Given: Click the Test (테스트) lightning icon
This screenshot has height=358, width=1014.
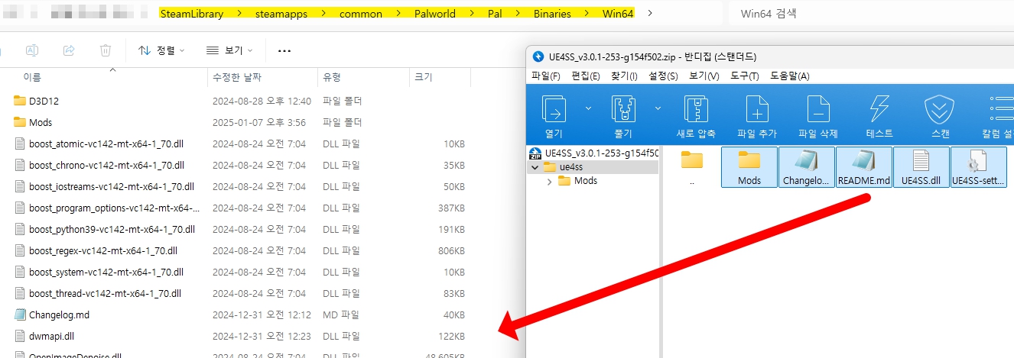Looking at the screenshot, I should coord(879,111).
